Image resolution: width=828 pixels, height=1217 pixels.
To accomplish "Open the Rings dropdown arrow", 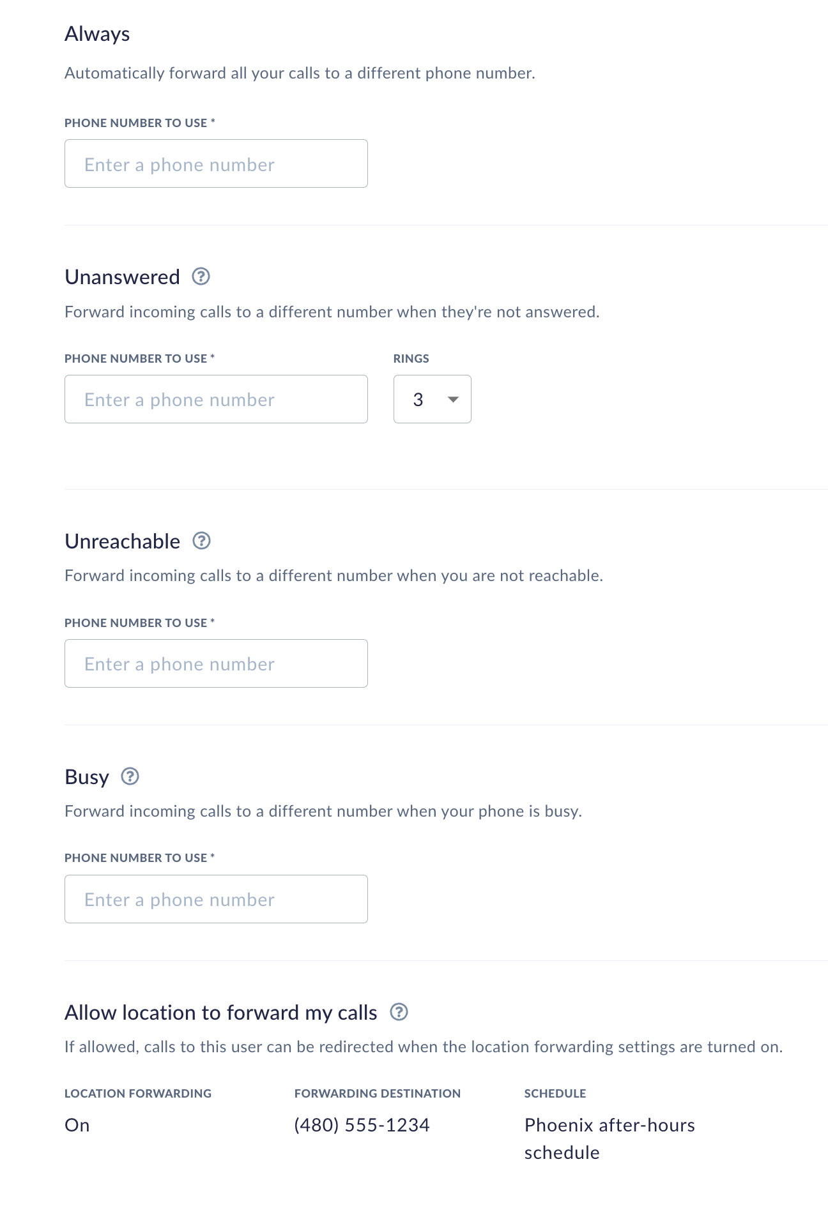I will pos(452,400).
